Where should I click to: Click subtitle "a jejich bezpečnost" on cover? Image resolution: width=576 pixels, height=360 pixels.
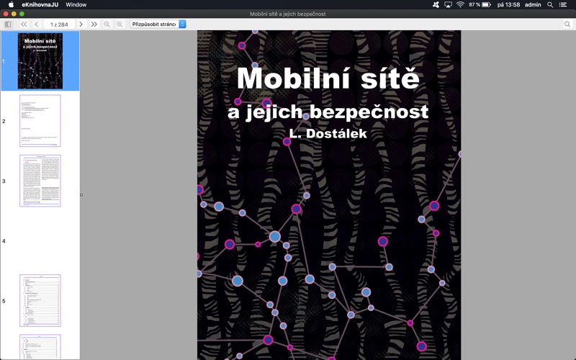(328, 112)
